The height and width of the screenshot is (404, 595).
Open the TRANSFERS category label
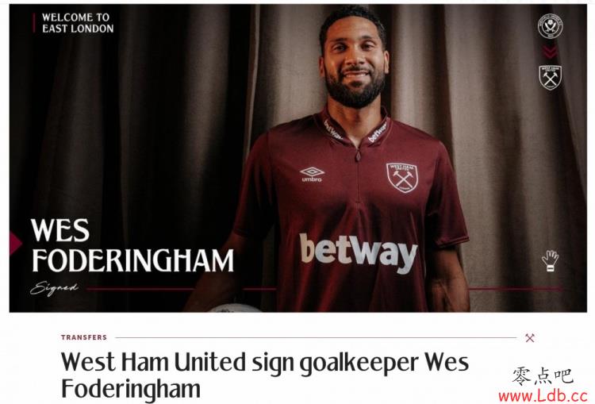(x=84, y=337)
